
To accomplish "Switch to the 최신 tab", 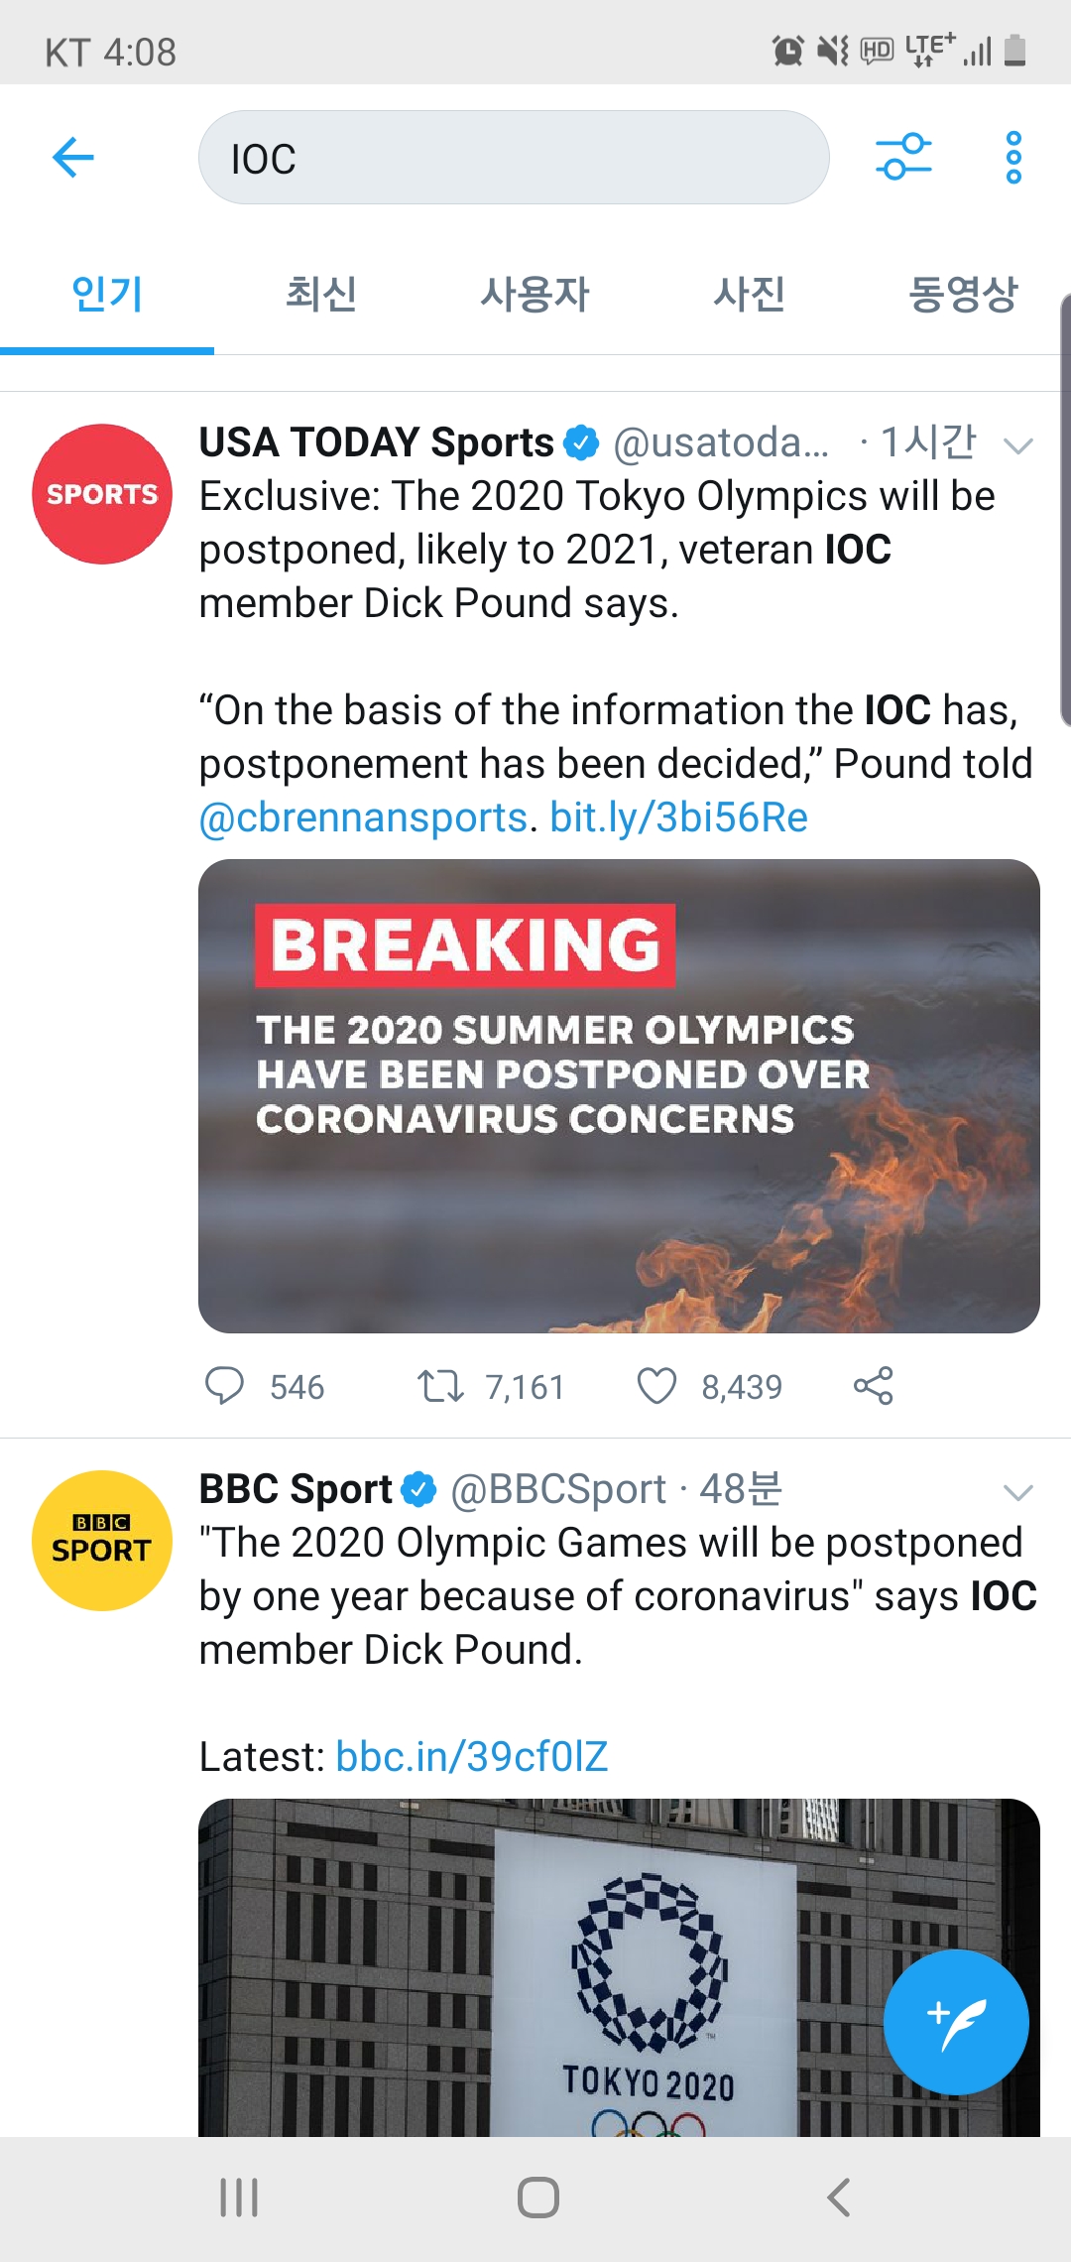I will tap(321, 294).
